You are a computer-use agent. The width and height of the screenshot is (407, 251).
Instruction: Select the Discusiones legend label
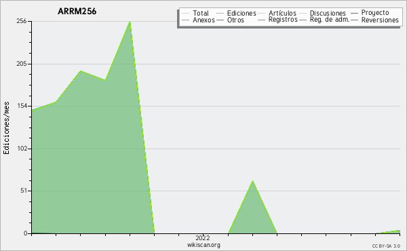click(328, 13)
